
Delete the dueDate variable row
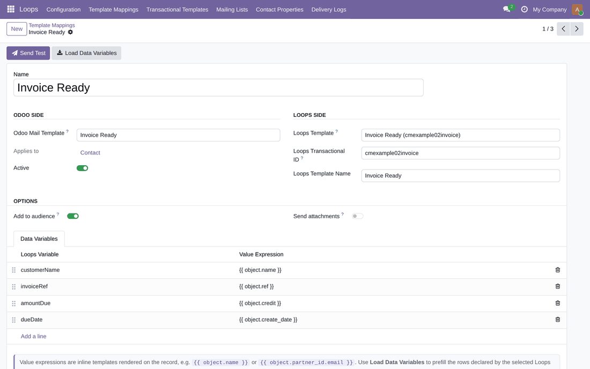(x=558, y=319)
